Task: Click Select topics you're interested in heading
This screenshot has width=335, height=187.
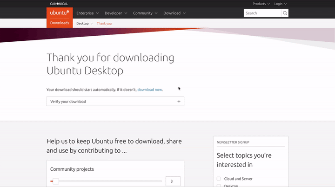Action: tap(244, 160)
